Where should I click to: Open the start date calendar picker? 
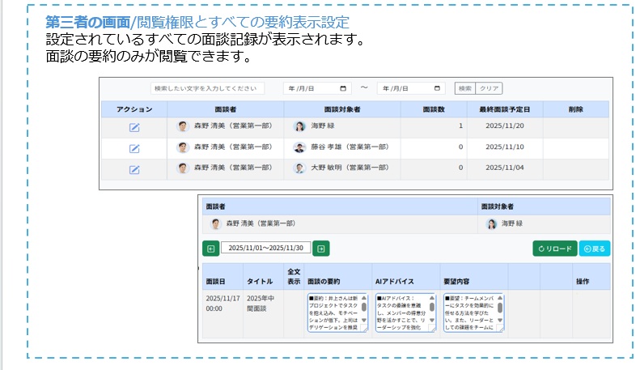(344, 88)
